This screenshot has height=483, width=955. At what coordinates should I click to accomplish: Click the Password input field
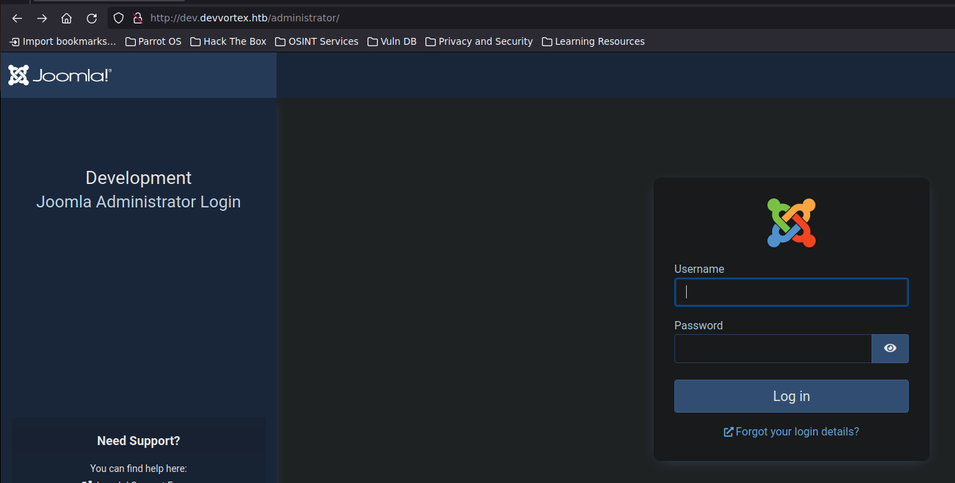coord(773,349)
